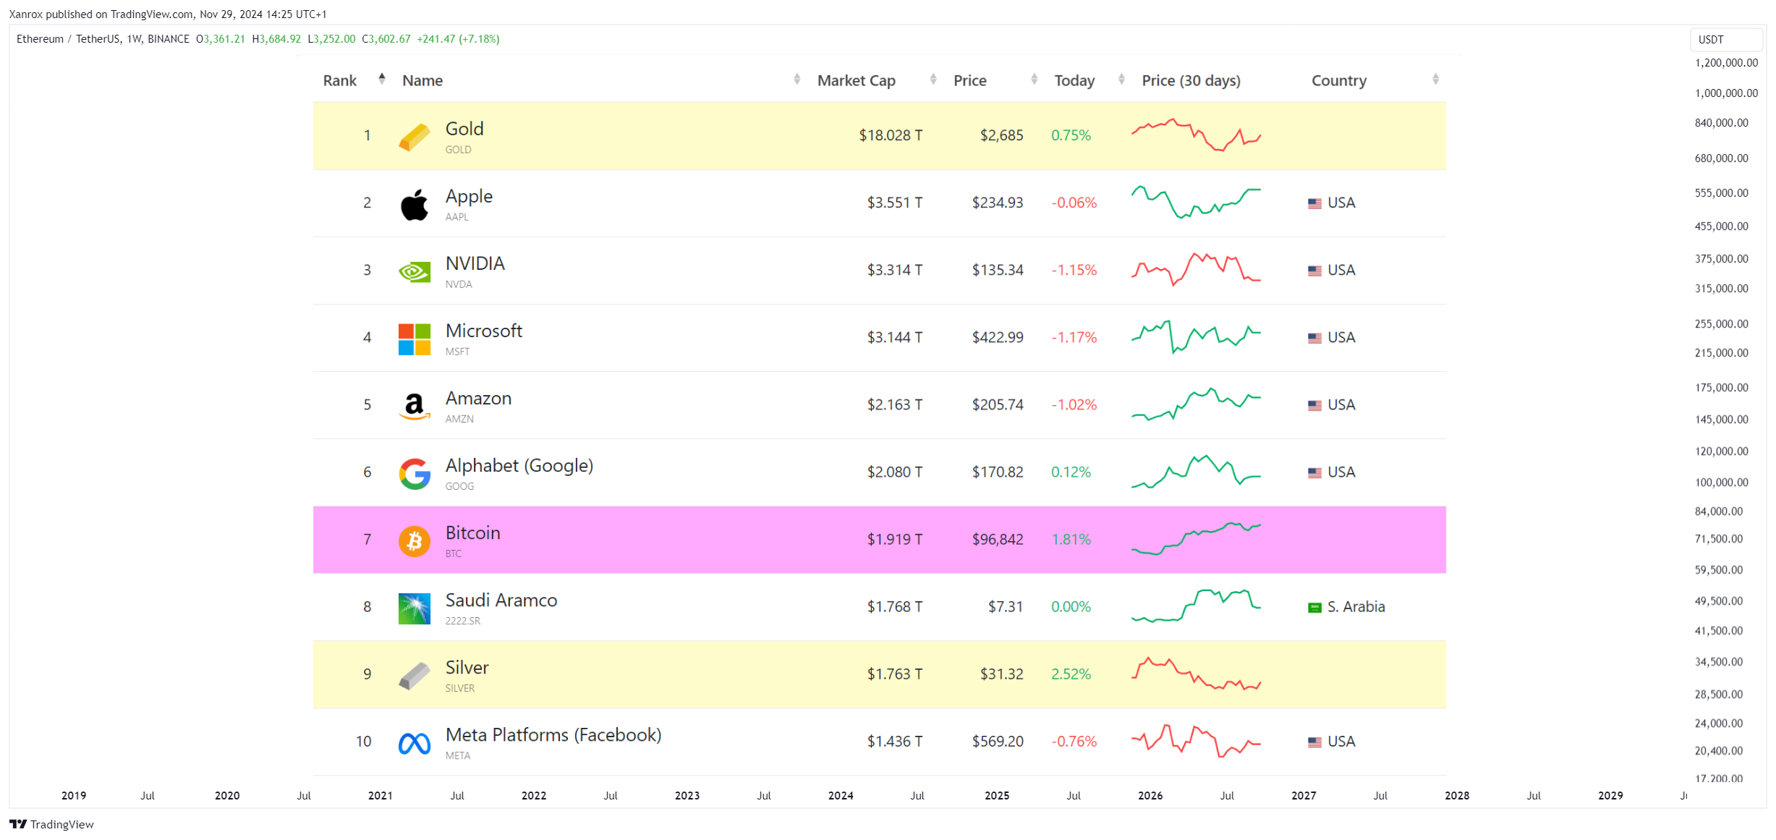The image size is (1776, 840).
Task: Click the AAPL ticker symbol
Action: tap(457, 217)
